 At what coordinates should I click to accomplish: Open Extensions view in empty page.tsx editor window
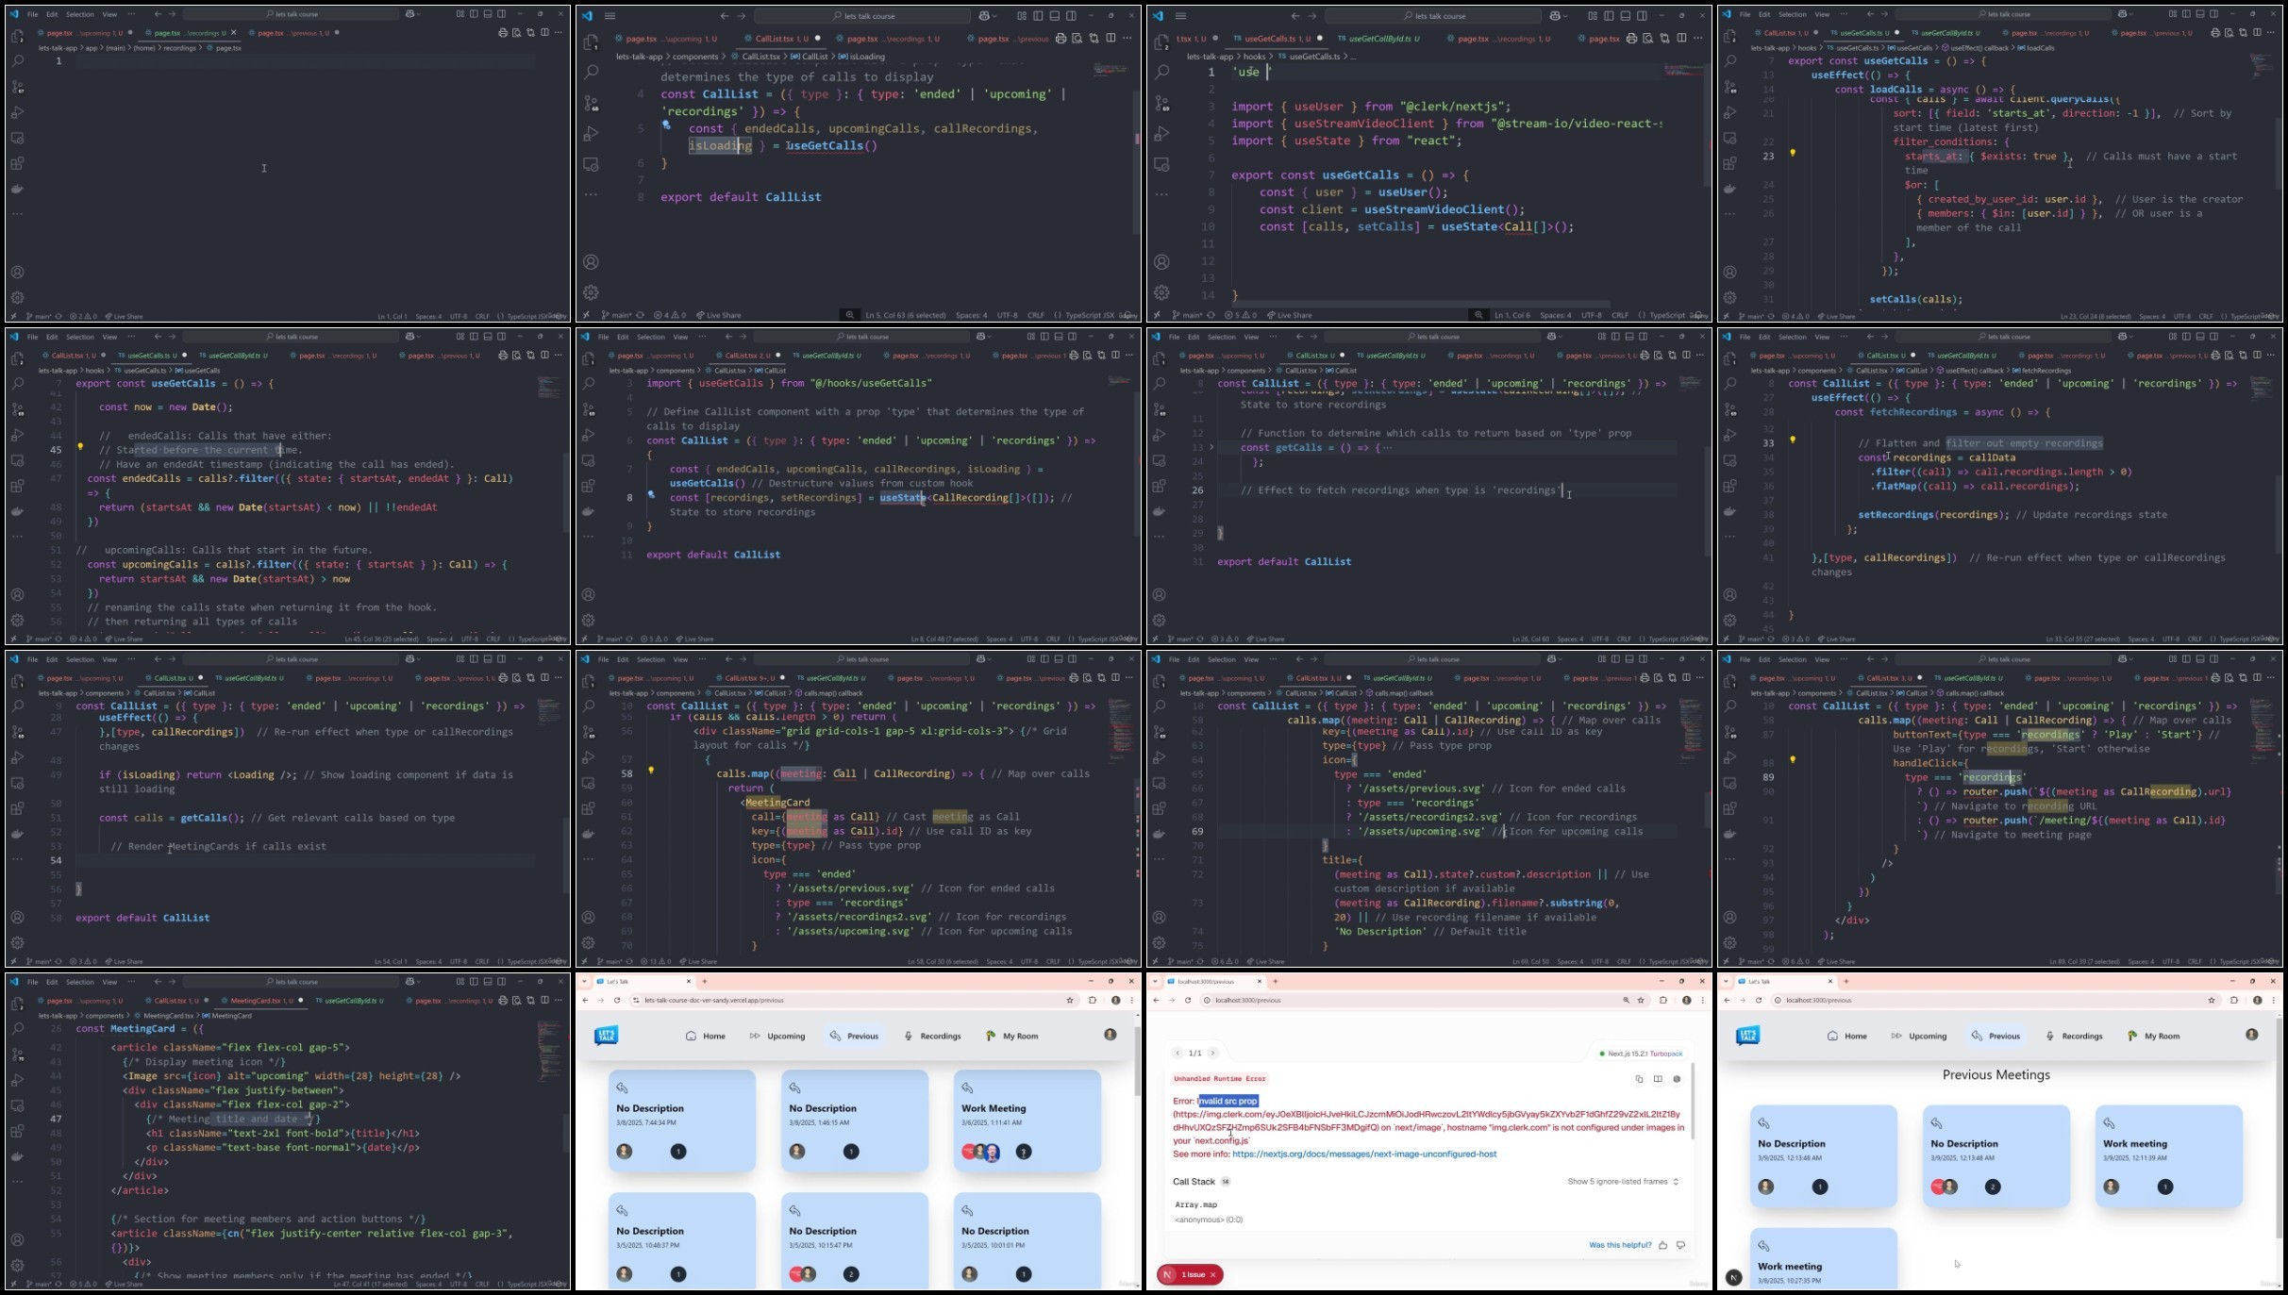pyautogui.click(x=17, y=163)
